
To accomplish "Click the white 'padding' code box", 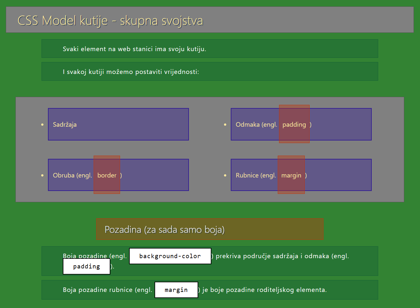I will [x=87, y=266].
